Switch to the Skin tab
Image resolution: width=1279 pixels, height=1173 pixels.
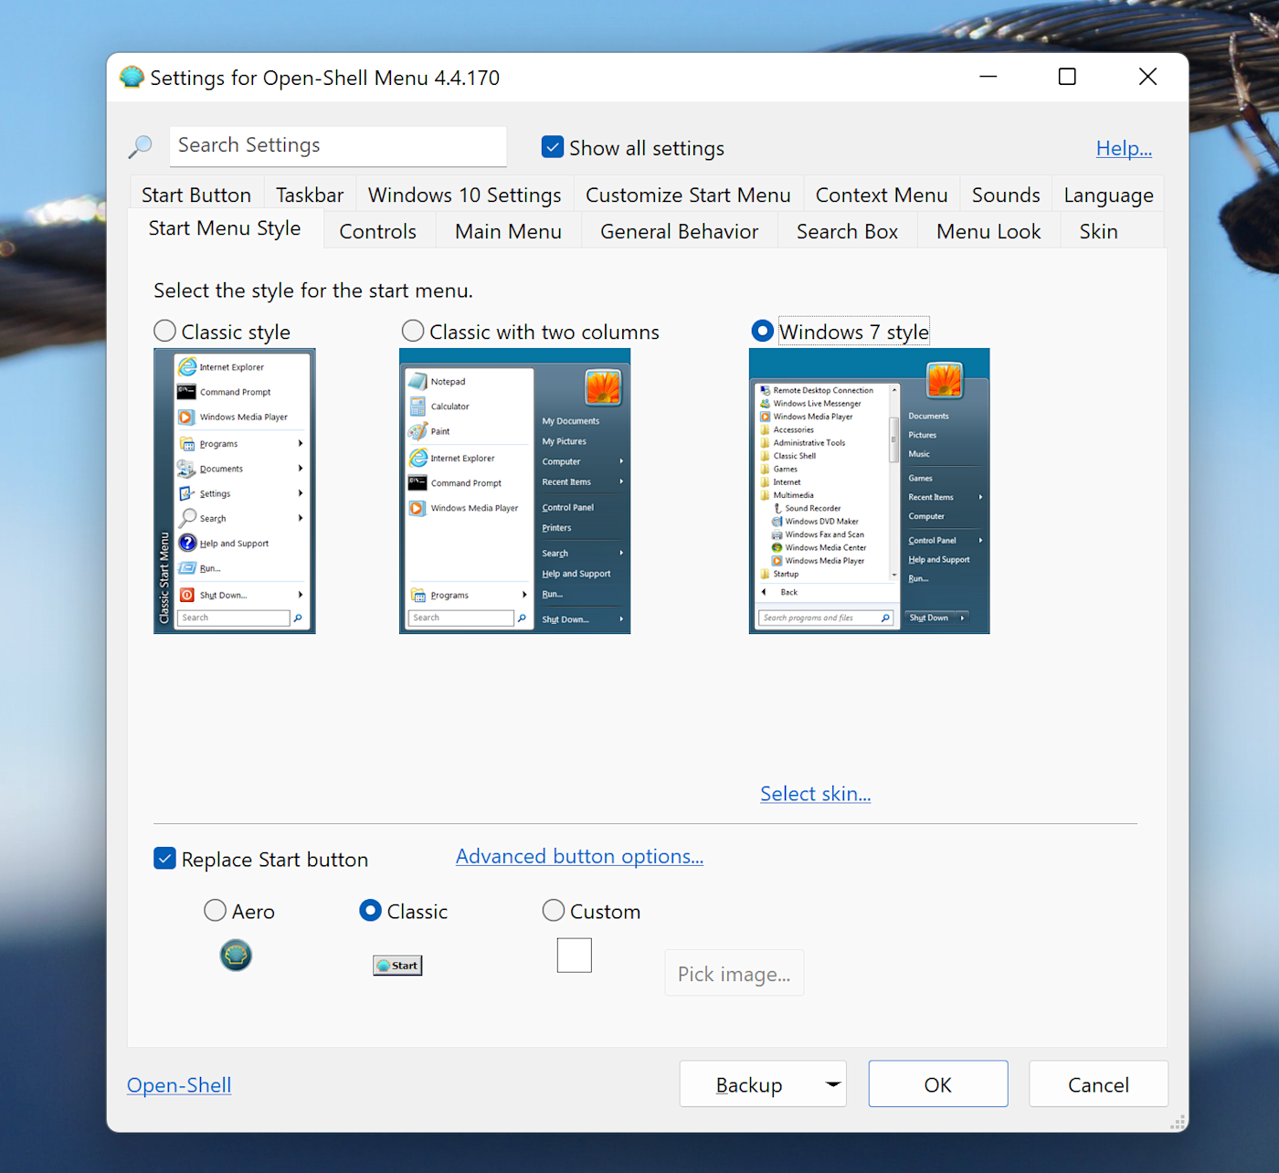(x=1098, y=231)
